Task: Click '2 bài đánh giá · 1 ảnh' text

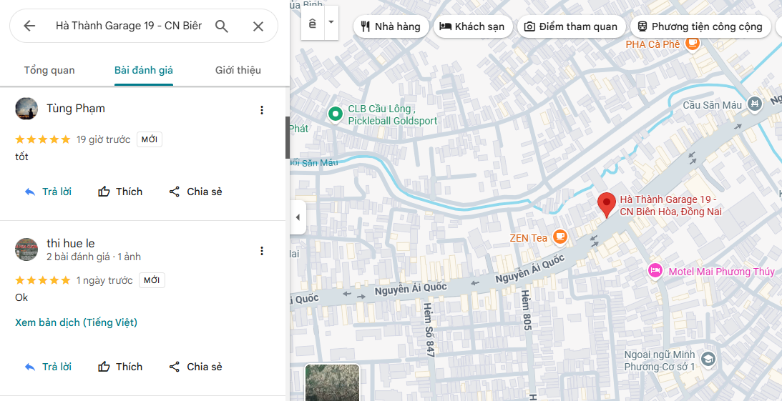Action: tap(94, 257)
